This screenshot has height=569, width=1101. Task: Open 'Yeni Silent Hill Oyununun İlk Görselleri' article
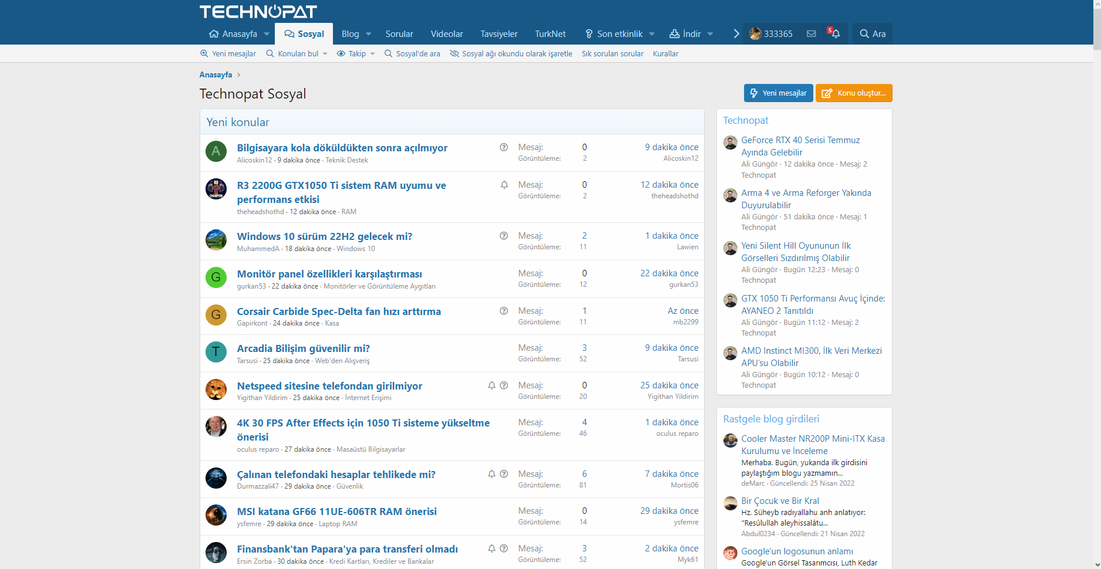pyautogui.click(x=796, y=252)
